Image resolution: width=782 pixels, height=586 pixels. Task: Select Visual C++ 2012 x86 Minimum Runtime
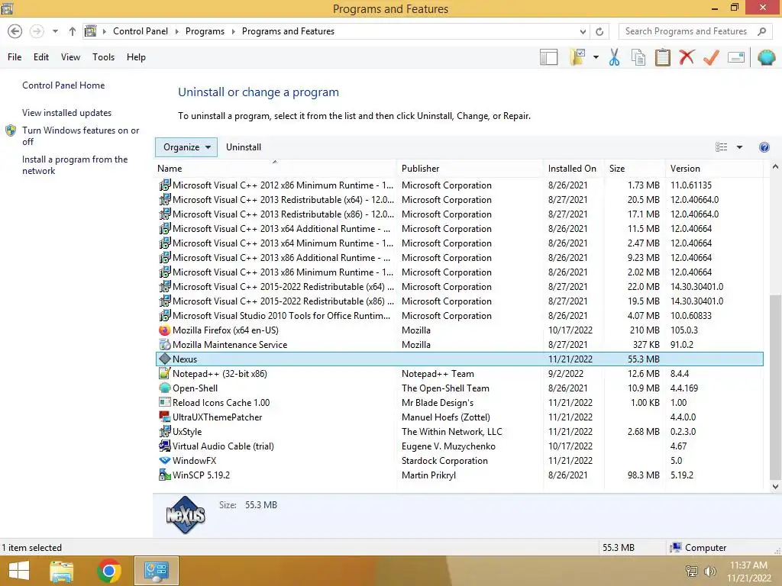[x=459, y=185]
